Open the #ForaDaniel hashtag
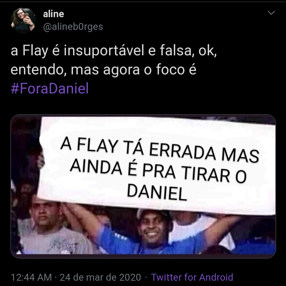 (x=50, y=88)
